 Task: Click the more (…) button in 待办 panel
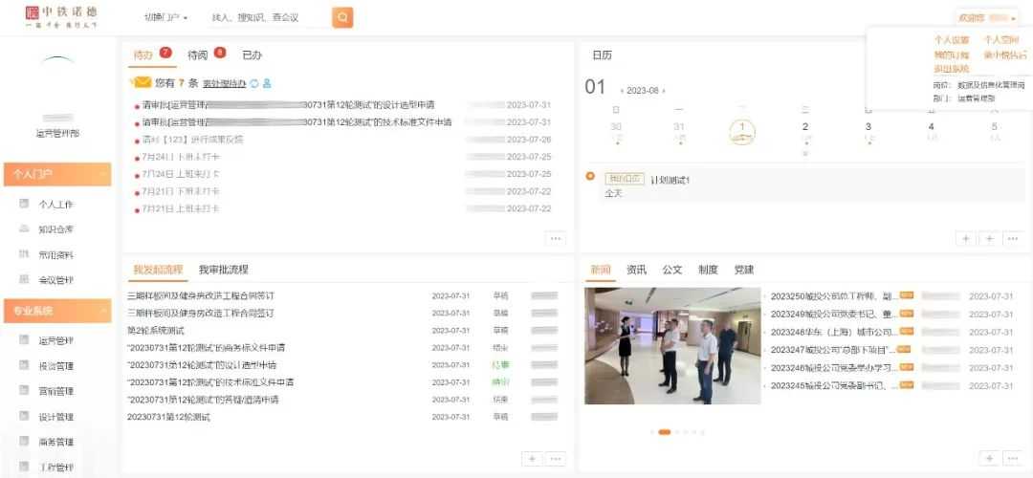[556, 238]
